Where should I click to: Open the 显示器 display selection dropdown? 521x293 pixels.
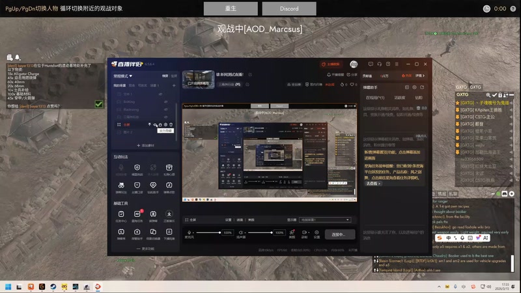click(325, 220)
